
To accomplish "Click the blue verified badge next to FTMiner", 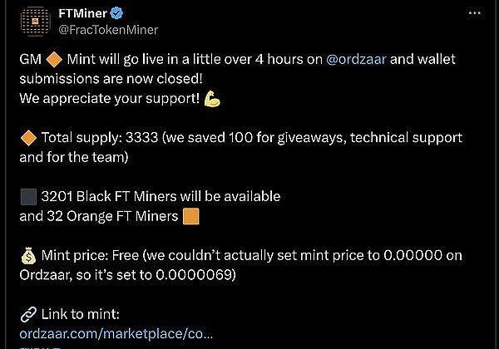I will (118, 14).
